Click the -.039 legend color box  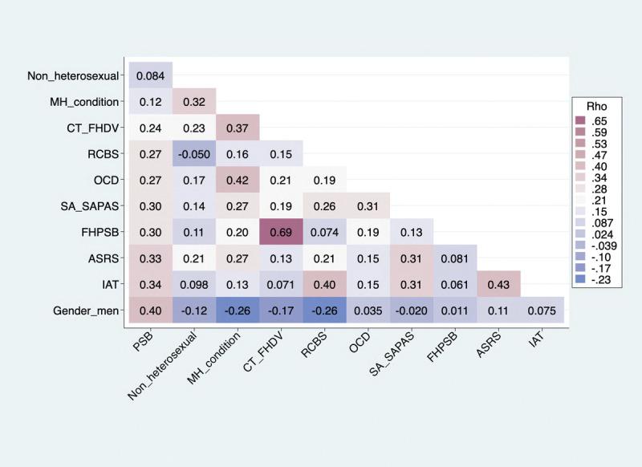pyautogui.click(x=583, y=247)
